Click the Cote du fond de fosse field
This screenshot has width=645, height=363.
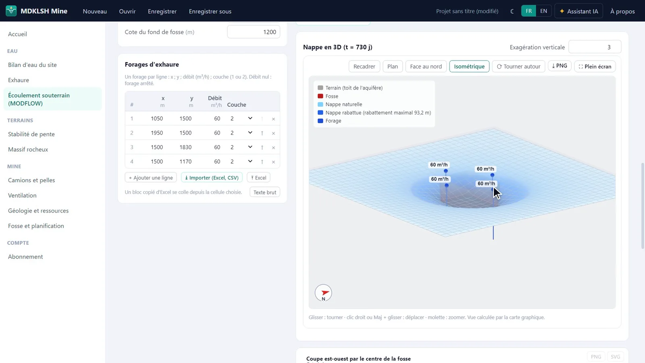[x=254, y=32]
